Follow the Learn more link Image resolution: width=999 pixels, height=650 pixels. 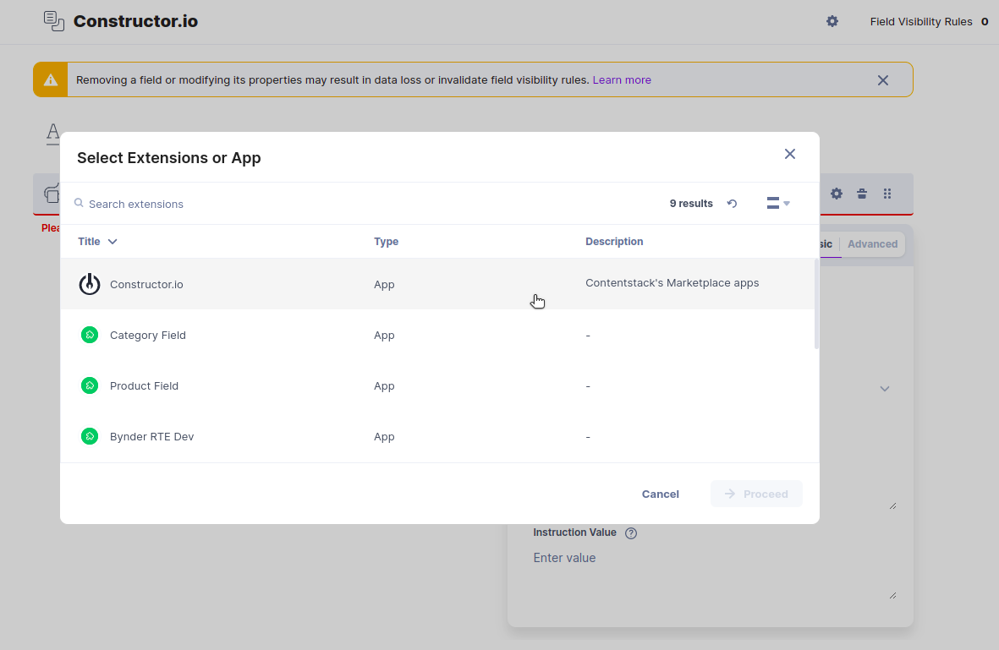coord(621,80)
